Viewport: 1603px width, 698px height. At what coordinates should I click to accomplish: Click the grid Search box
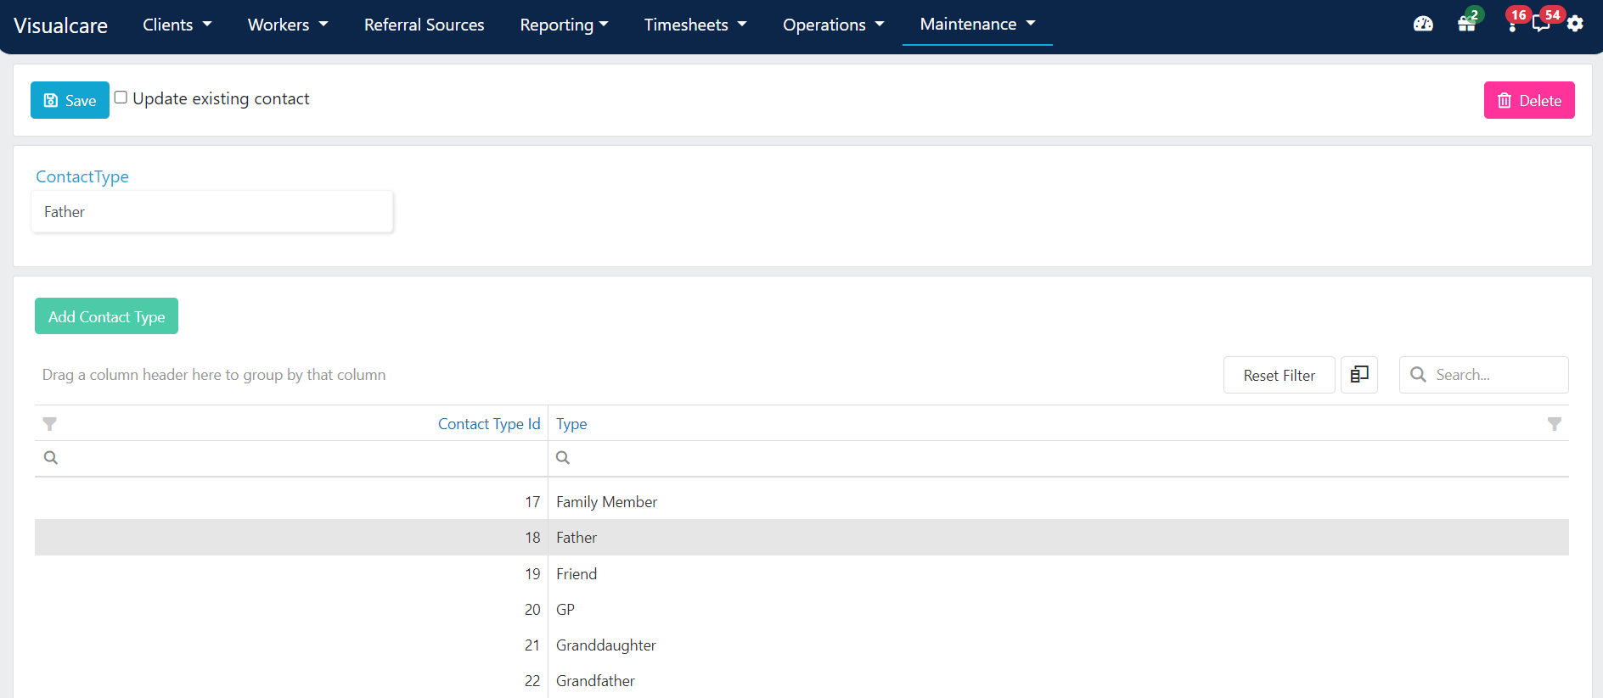click(x=1484, y=375)
